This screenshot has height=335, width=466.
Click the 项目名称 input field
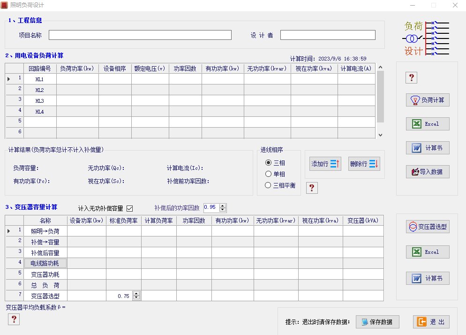[140, 35]
